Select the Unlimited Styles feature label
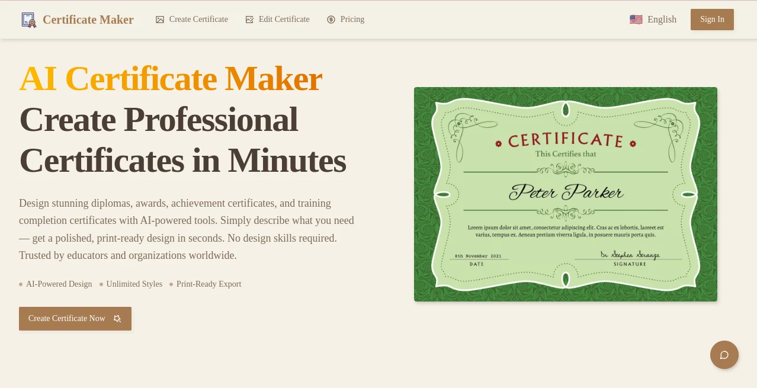This screenshot has height=388, width=757. click(x=134, y=284)
